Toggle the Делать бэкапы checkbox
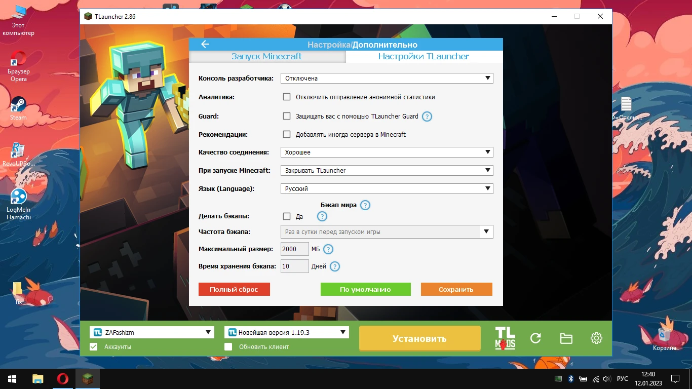The height and width of the screenshot is (389, 692). point(287,216)
